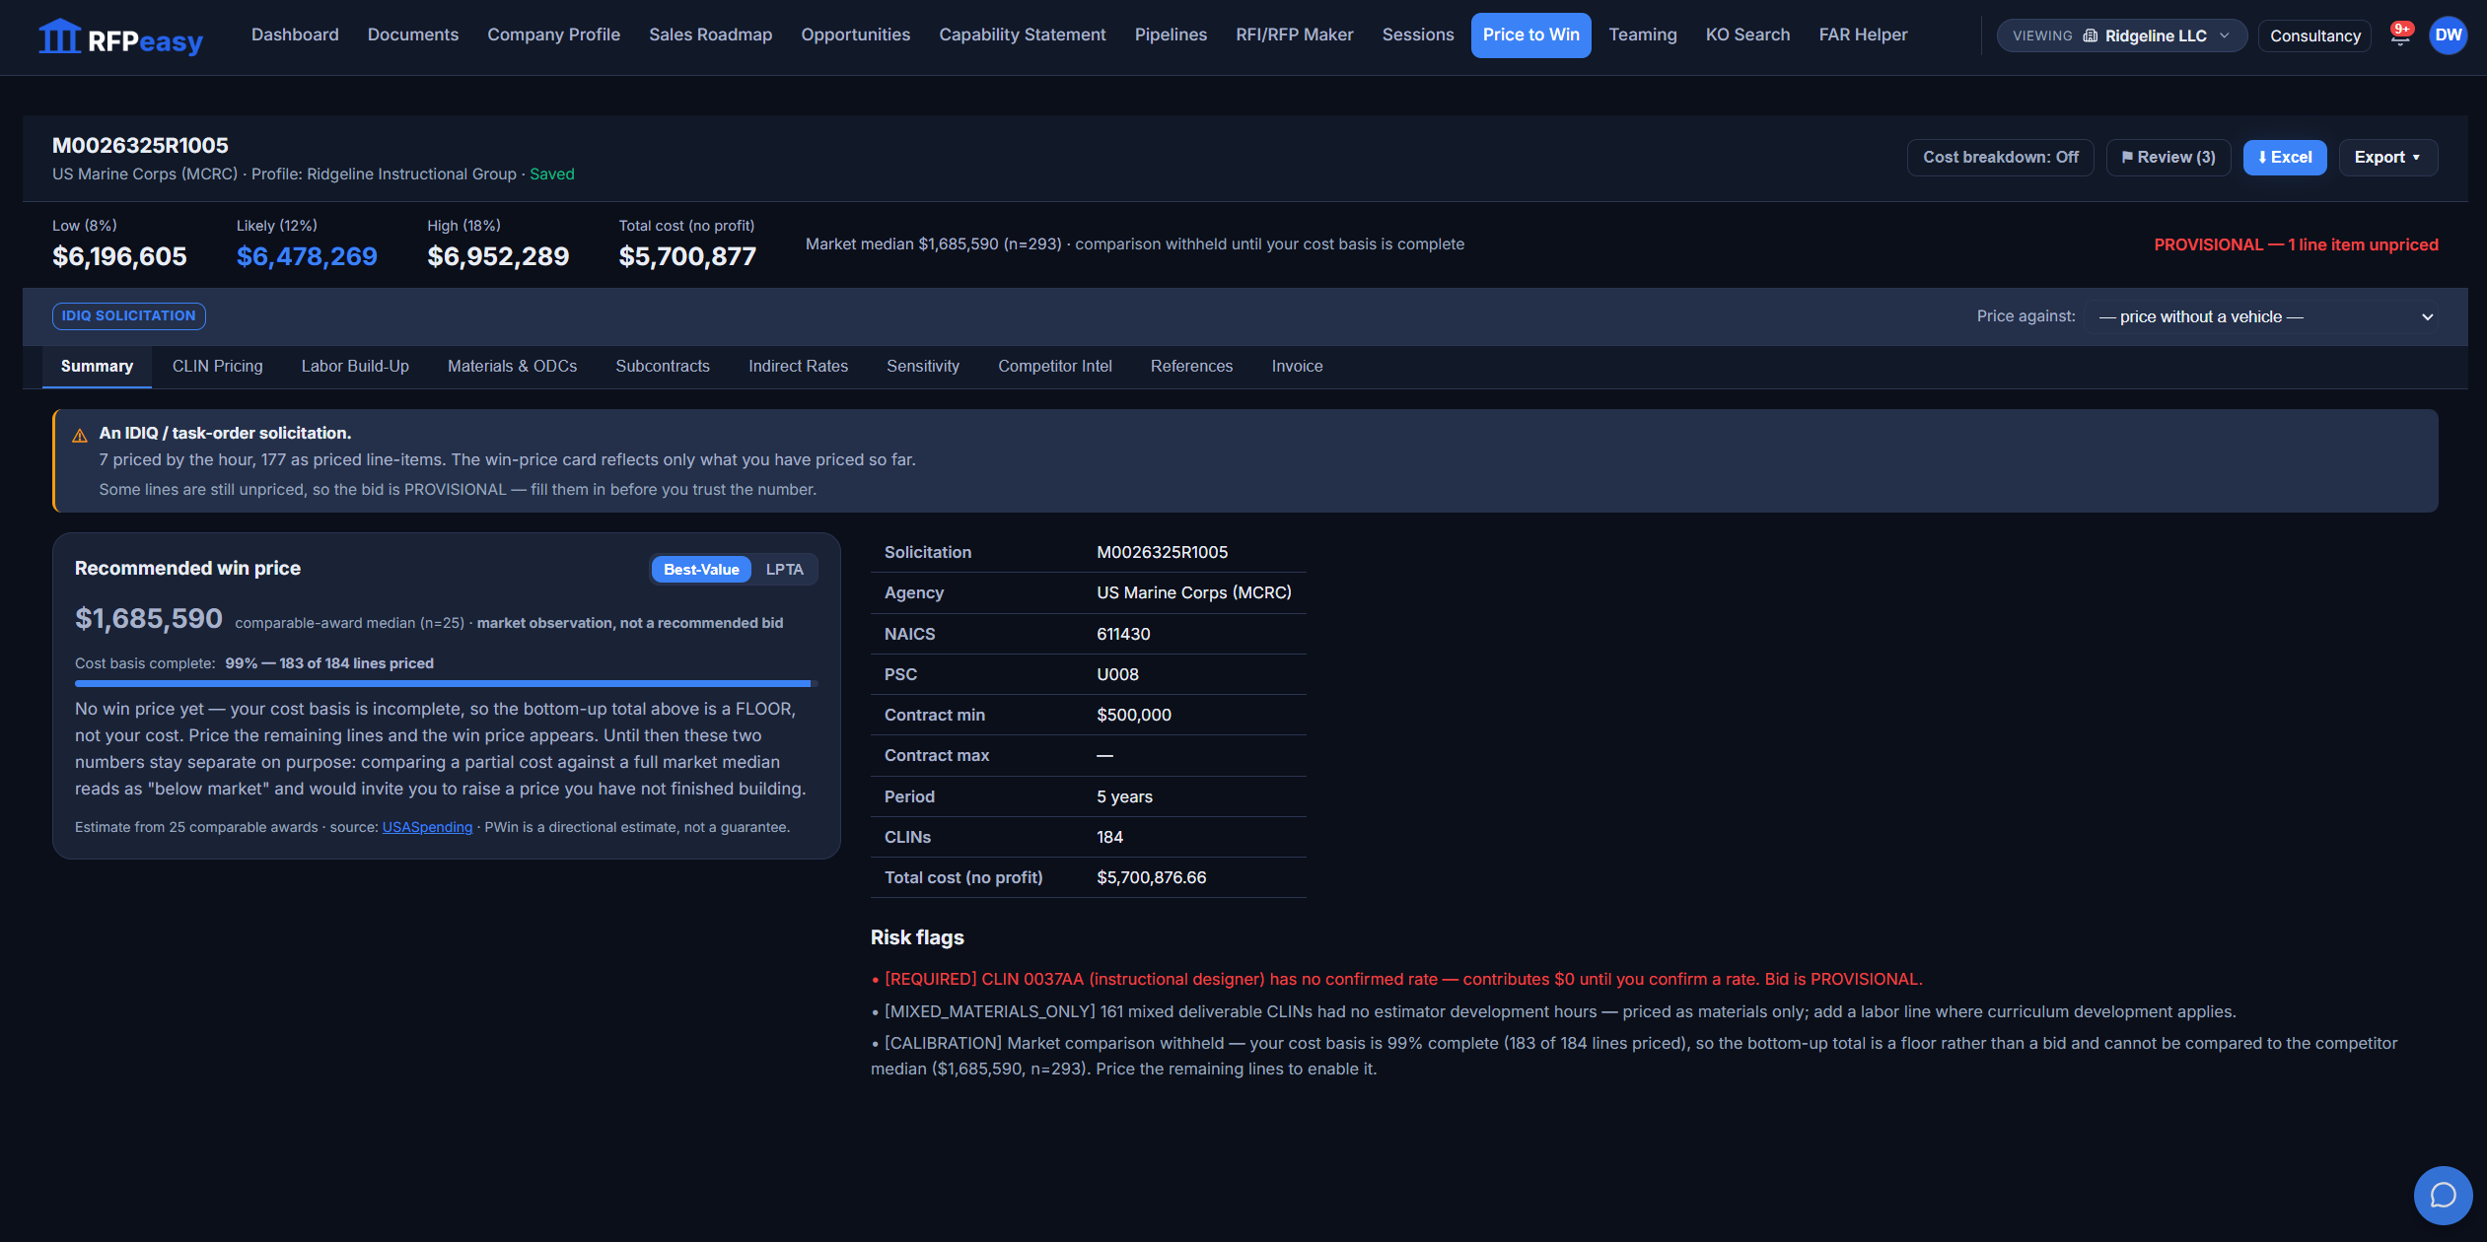Go to Company Profile
Viewport: 2487px width, 1242px height.
click(553, 35)
